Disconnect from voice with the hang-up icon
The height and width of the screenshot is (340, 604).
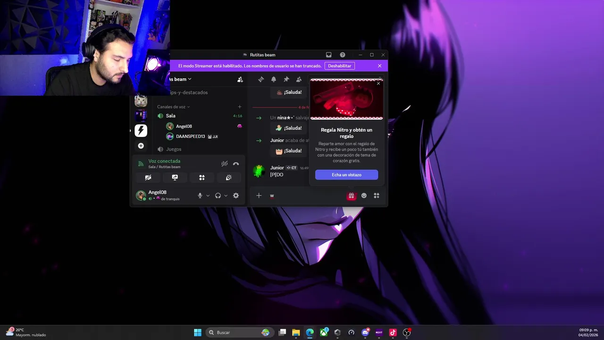pyautogui.click(x=236, y=164)
